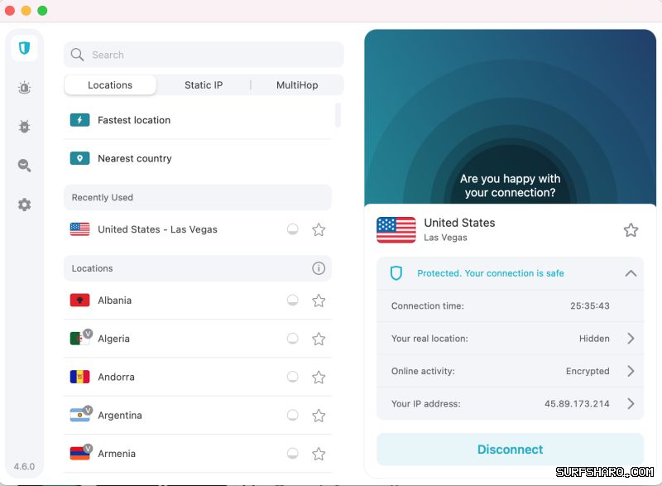662x486 pixels.
Task: Select the VPN shield icon in sidebar
Action: tap(24, 48)
